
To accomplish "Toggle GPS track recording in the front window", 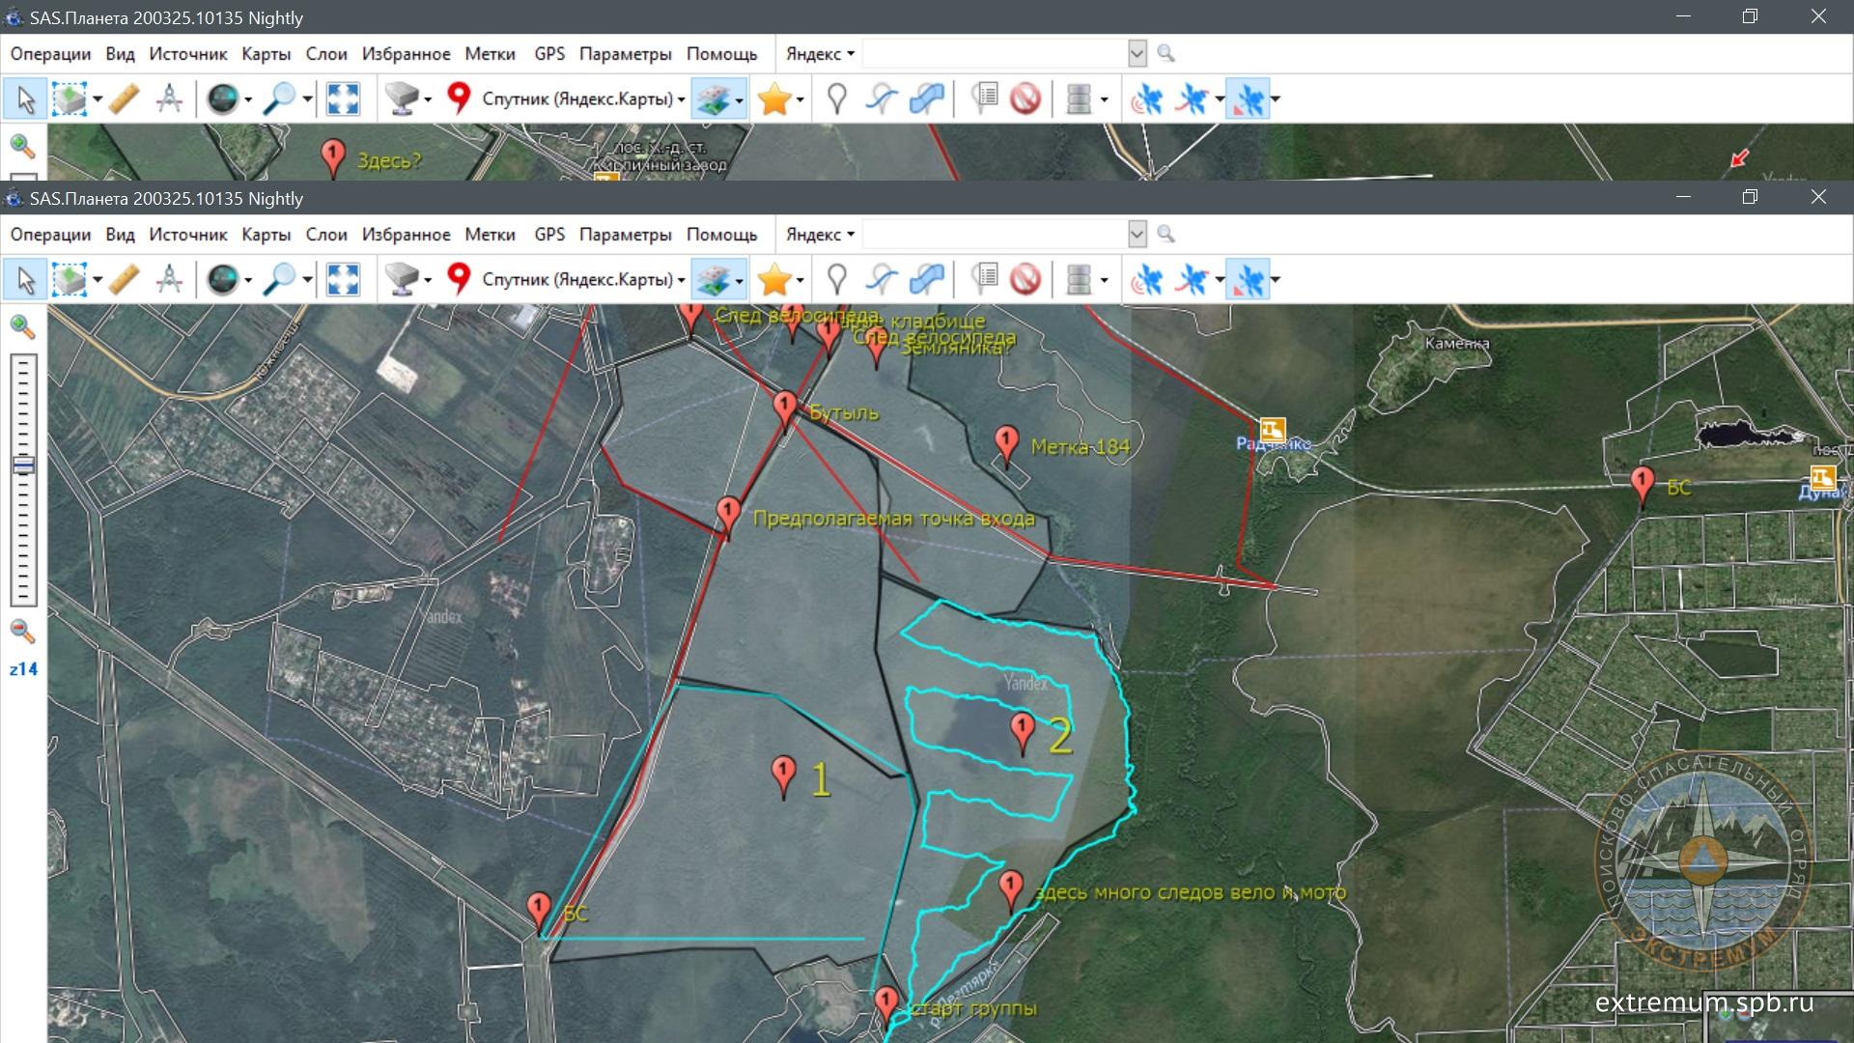I will pos(1194,280).
